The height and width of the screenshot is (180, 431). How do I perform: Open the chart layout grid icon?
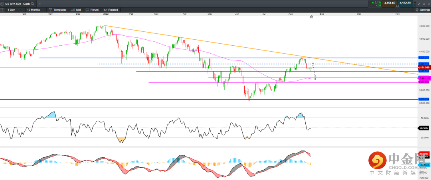click(3, 9)
